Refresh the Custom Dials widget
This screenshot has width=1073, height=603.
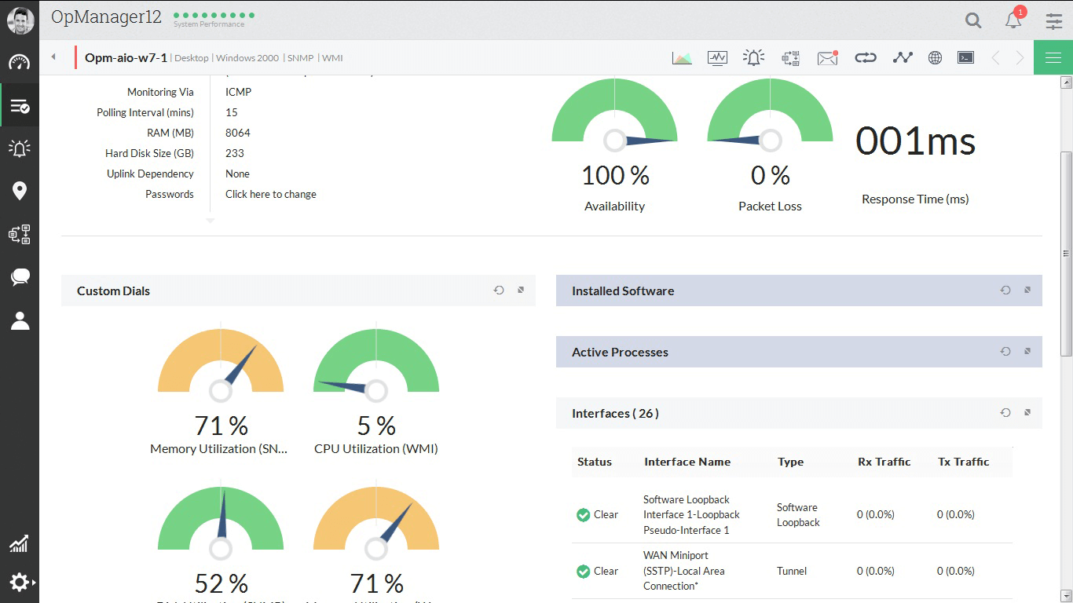499,291
